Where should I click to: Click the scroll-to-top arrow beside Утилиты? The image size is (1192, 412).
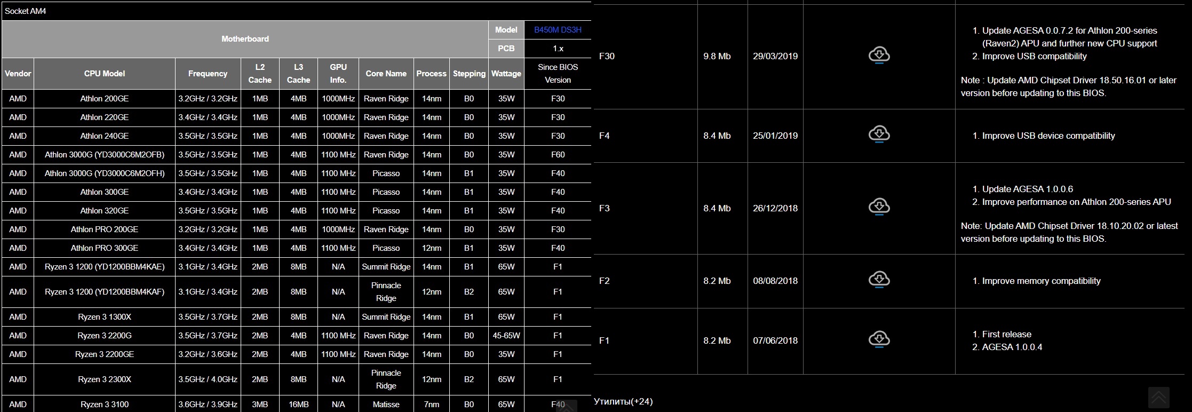click(1158, 398)
